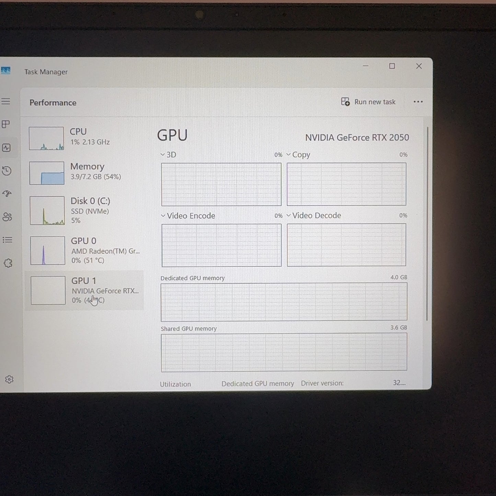The width and height of the screenshot is (496, 496).
Task: Open the hamburger navigation menu
Action: click(x=6, y=101)
